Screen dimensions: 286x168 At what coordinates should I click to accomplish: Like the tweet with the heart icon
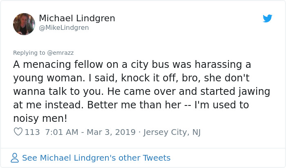click(x=18, y=132)
